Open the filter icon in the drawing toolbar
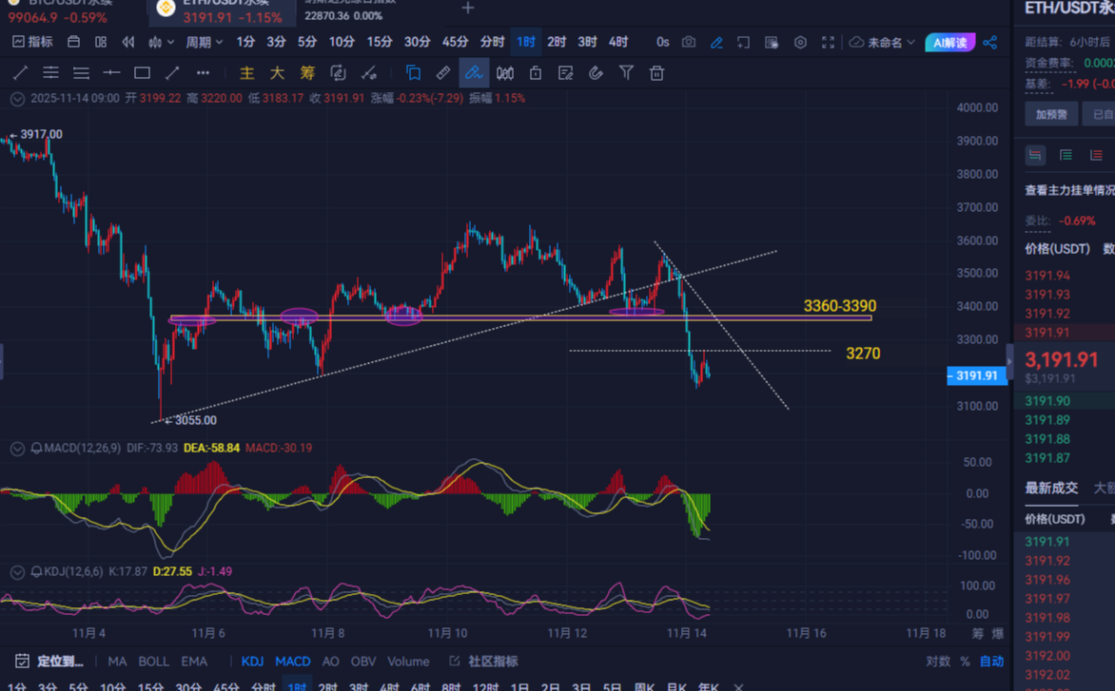The height and width of the screenshot is (691, 1115). coord(627,72)
